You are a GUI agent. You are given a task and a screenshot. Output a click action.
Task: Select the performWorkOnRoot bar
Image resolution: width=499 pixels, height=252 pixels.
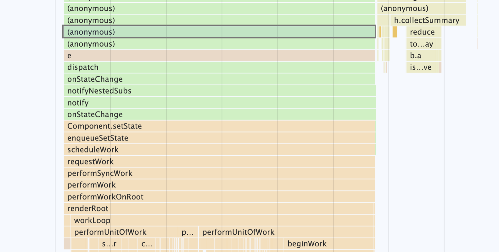pos(219,197)
